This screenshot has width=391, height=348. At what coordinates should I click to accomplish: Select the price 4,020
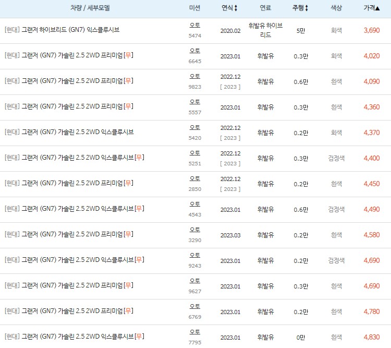tap(372, 56)
